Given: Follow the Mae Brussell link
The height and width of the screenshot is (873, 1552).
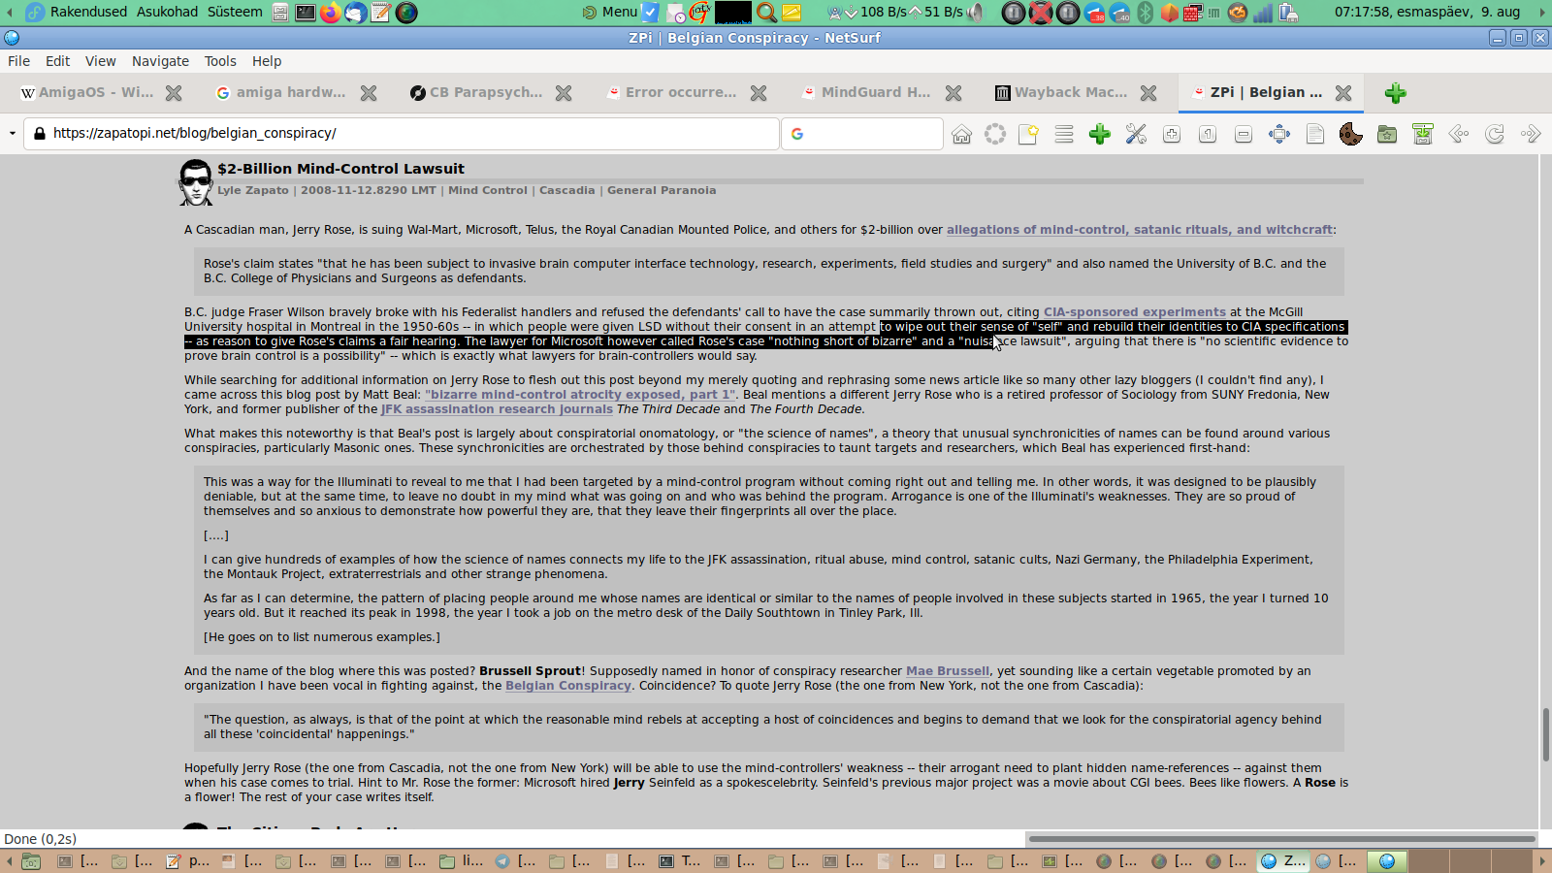Looking at the screenshot, I should pyautogui.click(x=948, y=671).
